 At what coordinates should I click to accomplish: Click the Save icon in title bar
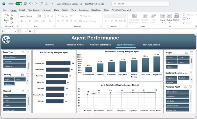click(25, 4)
